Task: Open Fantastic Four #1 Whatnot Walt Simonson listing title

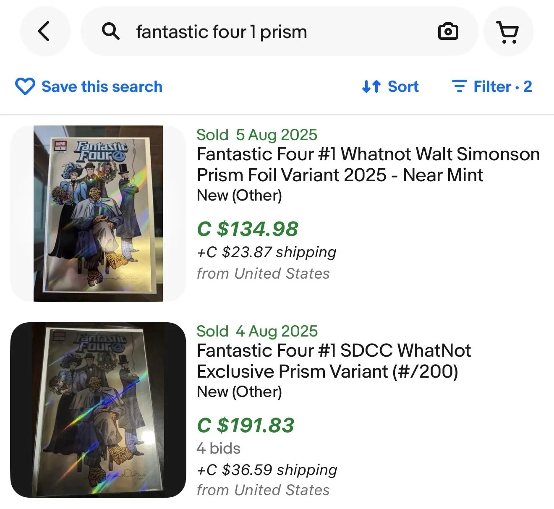Action: [x=368, y=164]
